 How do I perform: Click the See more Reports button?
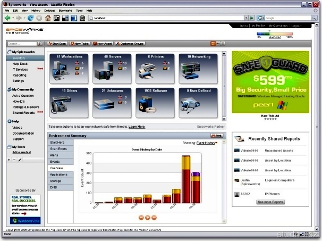[270, 202]
